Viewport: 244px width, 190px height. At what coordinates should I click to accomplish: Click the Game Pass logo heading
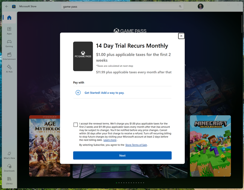(130, 30)
